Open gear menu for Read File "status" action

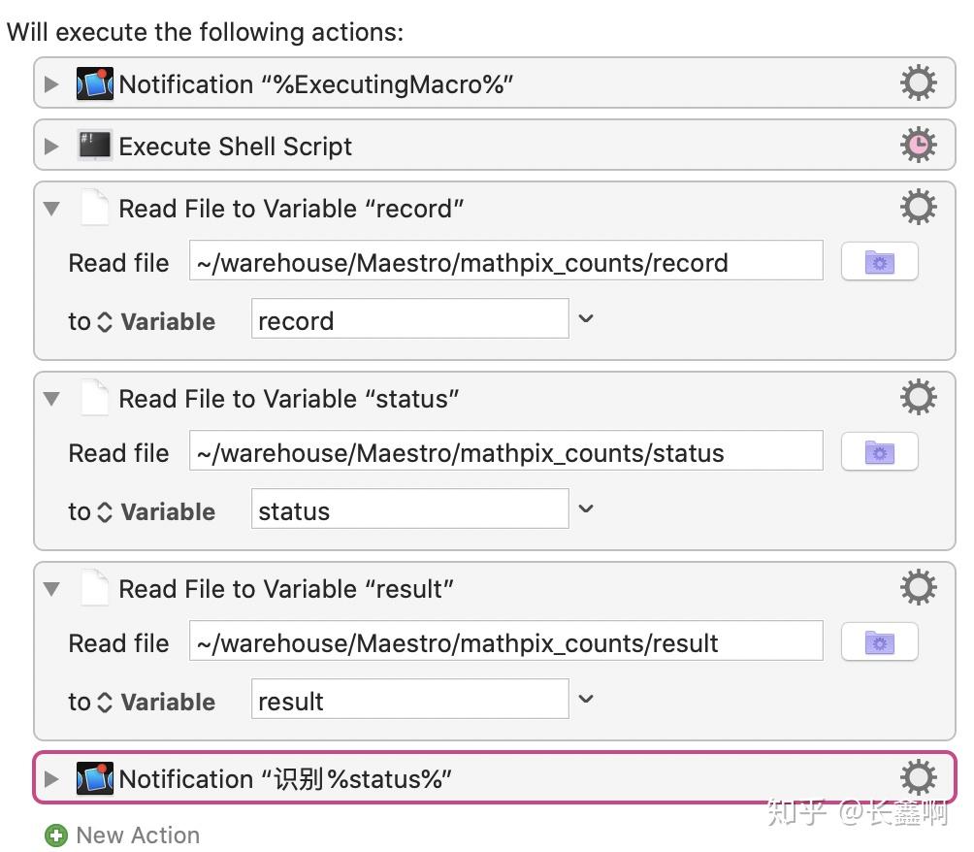point(918,397)
